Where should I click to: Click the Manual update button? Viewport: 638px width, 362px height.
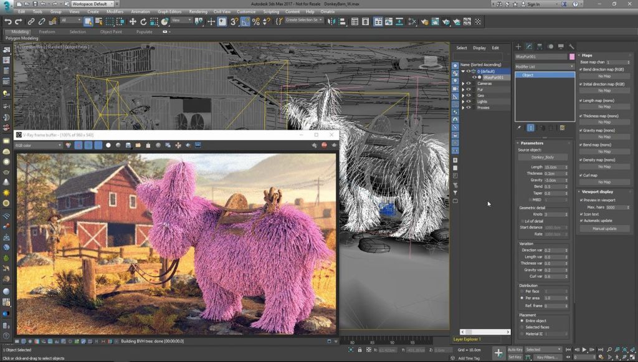(x=604, y=229)
